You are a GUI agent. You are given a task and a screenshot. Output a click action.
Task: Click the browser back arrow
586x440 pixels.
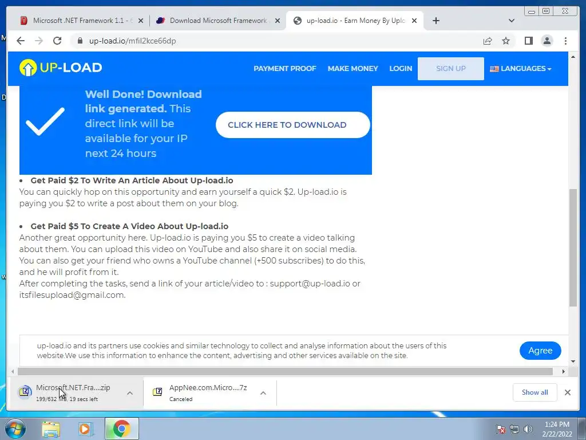[21, 41]
